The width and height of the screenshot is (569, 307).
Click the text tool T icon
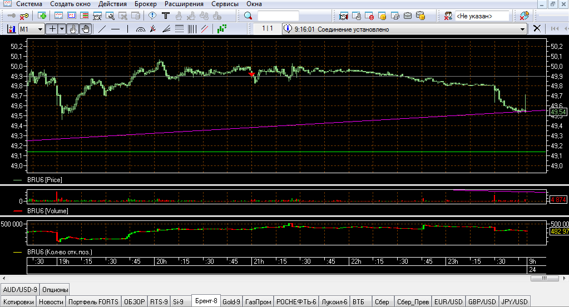[x=166, y=16]
